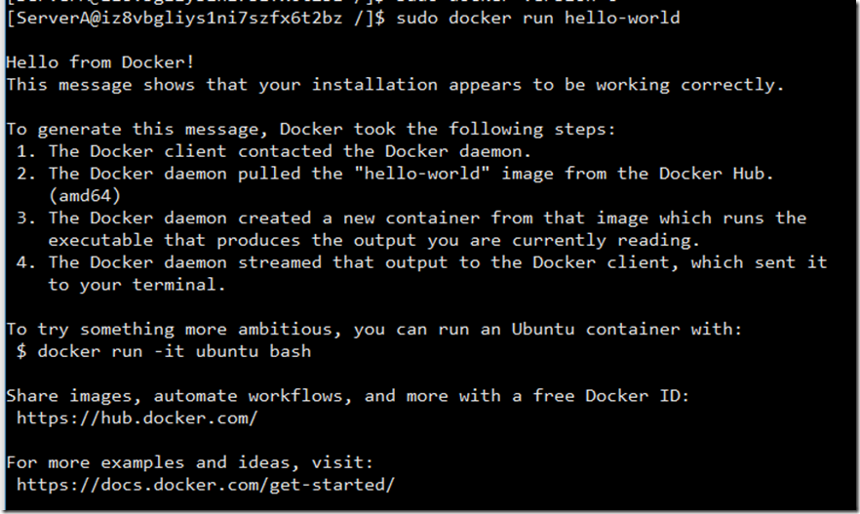Click the quoted "hello-world" image name
Screen dimensions: 860x514
point(422,174)
